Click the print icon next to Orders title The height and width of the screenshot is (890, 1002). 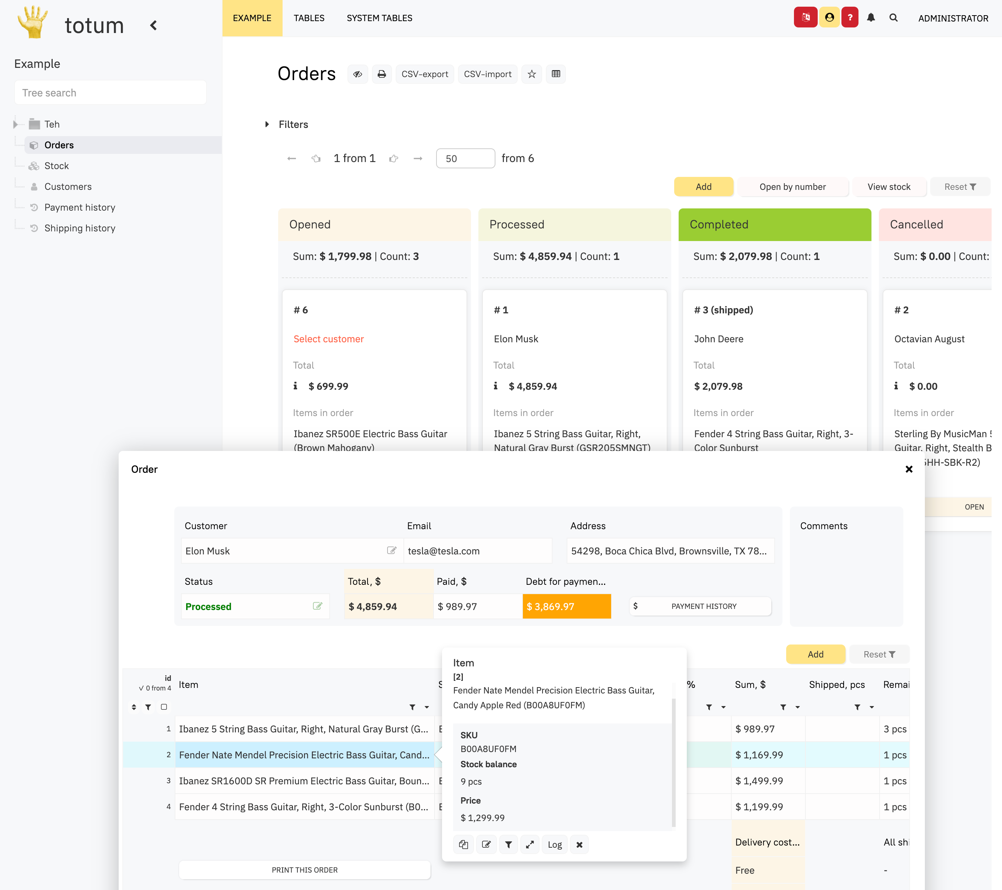[x=382, y=74]
